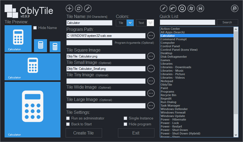Click the OblyTile logo
This screenshot has width=243, height=142.
(x=29, y=11)
